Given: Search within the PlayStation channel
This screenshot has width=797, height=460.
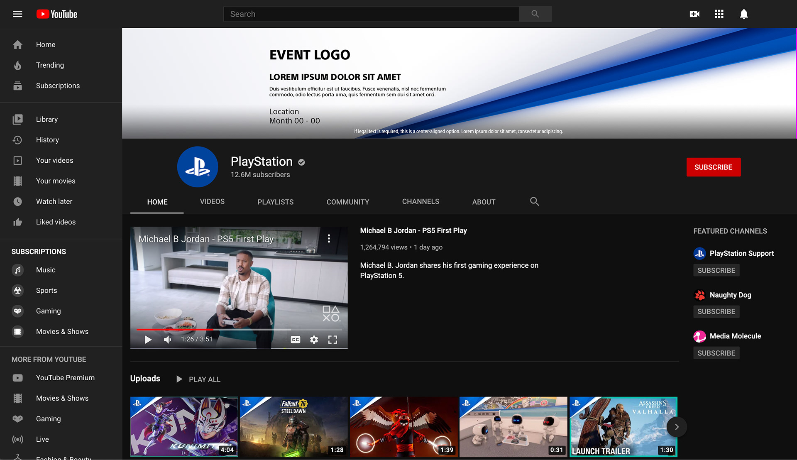Looking at the screenshot, I should tap(534, 202).
